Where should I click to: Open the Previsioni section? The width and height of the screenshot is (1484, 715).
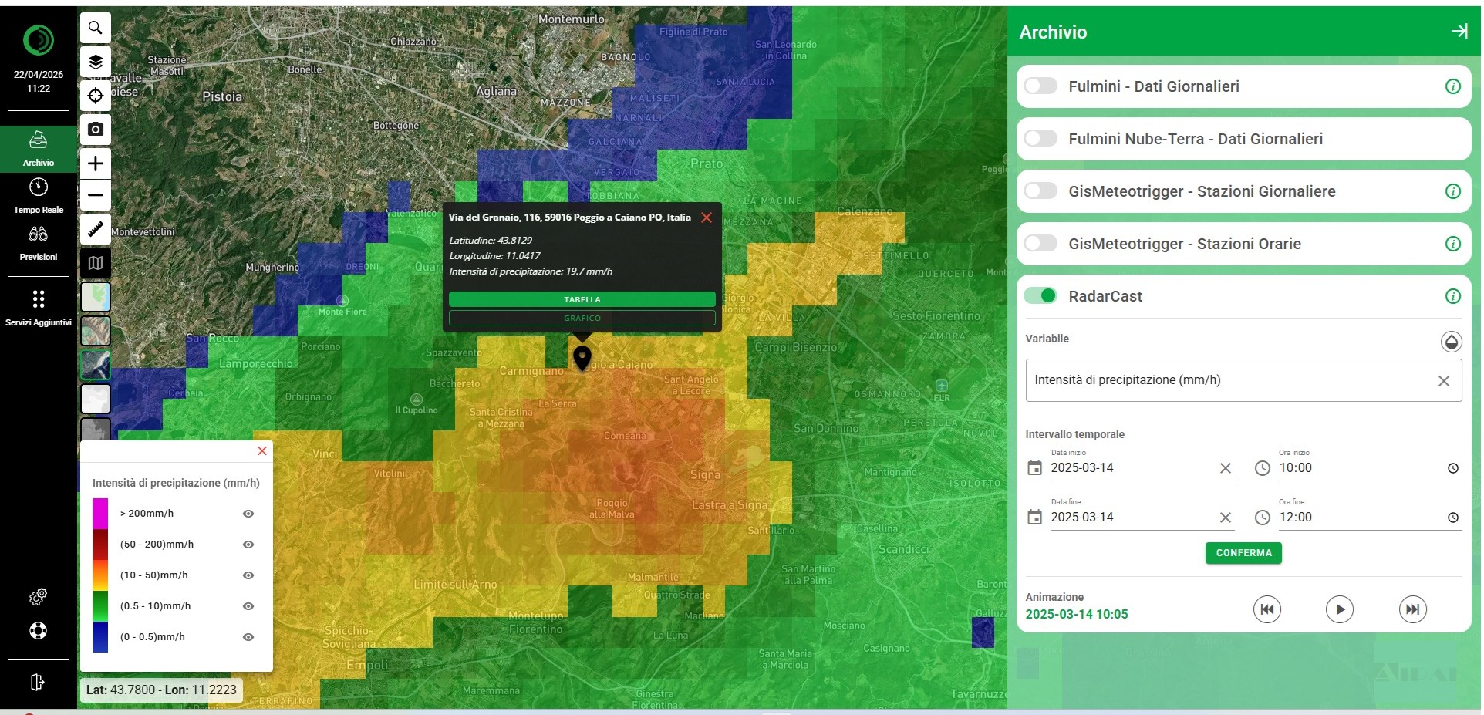pyautogui.click(x=39, y=243)
